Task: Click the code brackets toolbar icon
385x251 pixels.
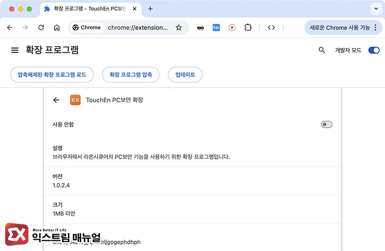Action: tap(272, 28)
